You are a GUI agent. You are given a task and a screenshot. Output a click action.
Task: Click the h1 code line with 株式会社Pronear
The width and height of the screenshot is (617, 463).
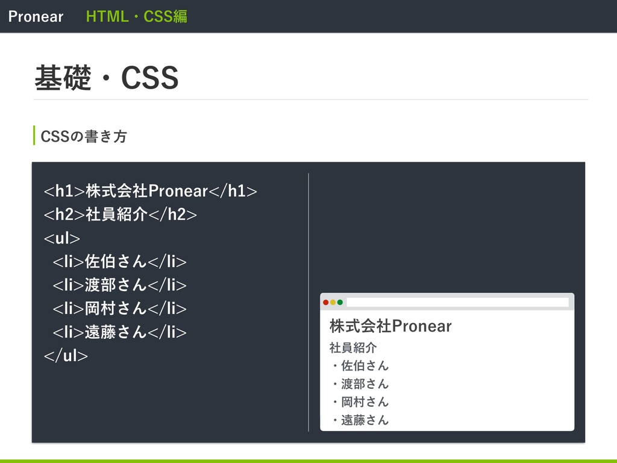150,192
